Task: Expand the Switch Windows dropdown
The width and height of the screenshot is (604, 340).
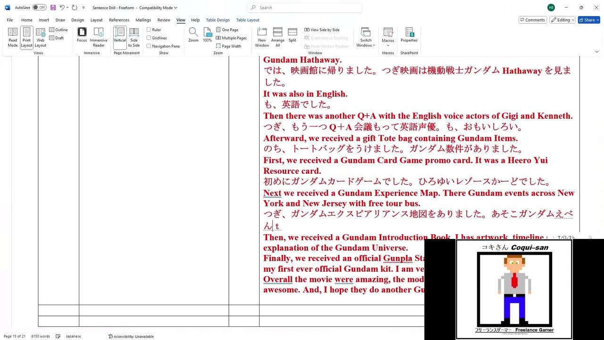Action: (366, 37)
